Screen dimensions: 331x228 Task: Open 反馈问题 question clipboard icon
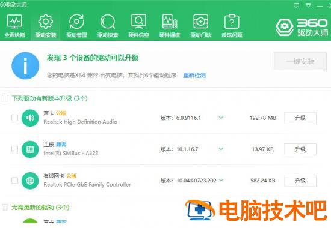point(232,22)
